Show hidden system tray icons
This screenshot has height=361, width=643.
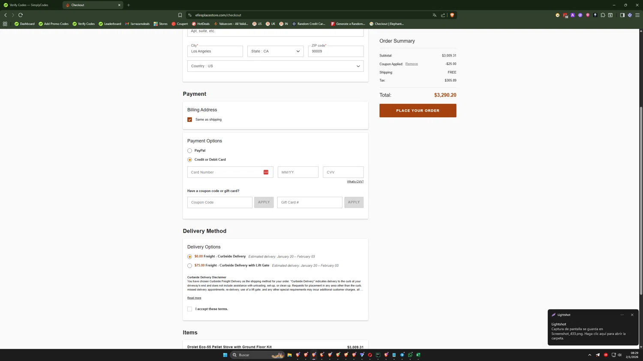(x=589, y=355)
